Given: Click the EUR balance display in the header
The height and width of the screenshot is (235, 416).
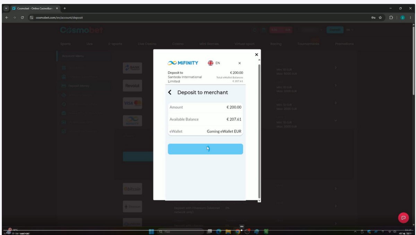Looking at the screenshot, I should (x=281, y=30).
